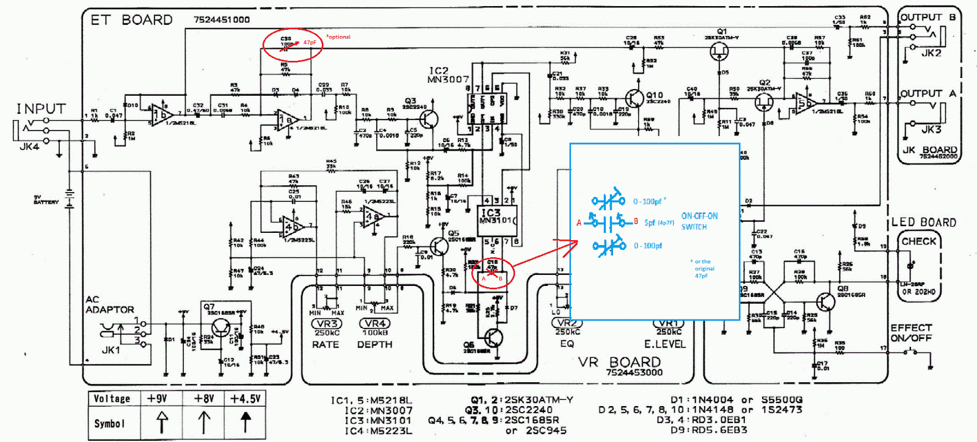The height and width of the screenshot is (442, 977).
Task: Click the Q7 transistor symbol
Action: (x=220, y=329)
